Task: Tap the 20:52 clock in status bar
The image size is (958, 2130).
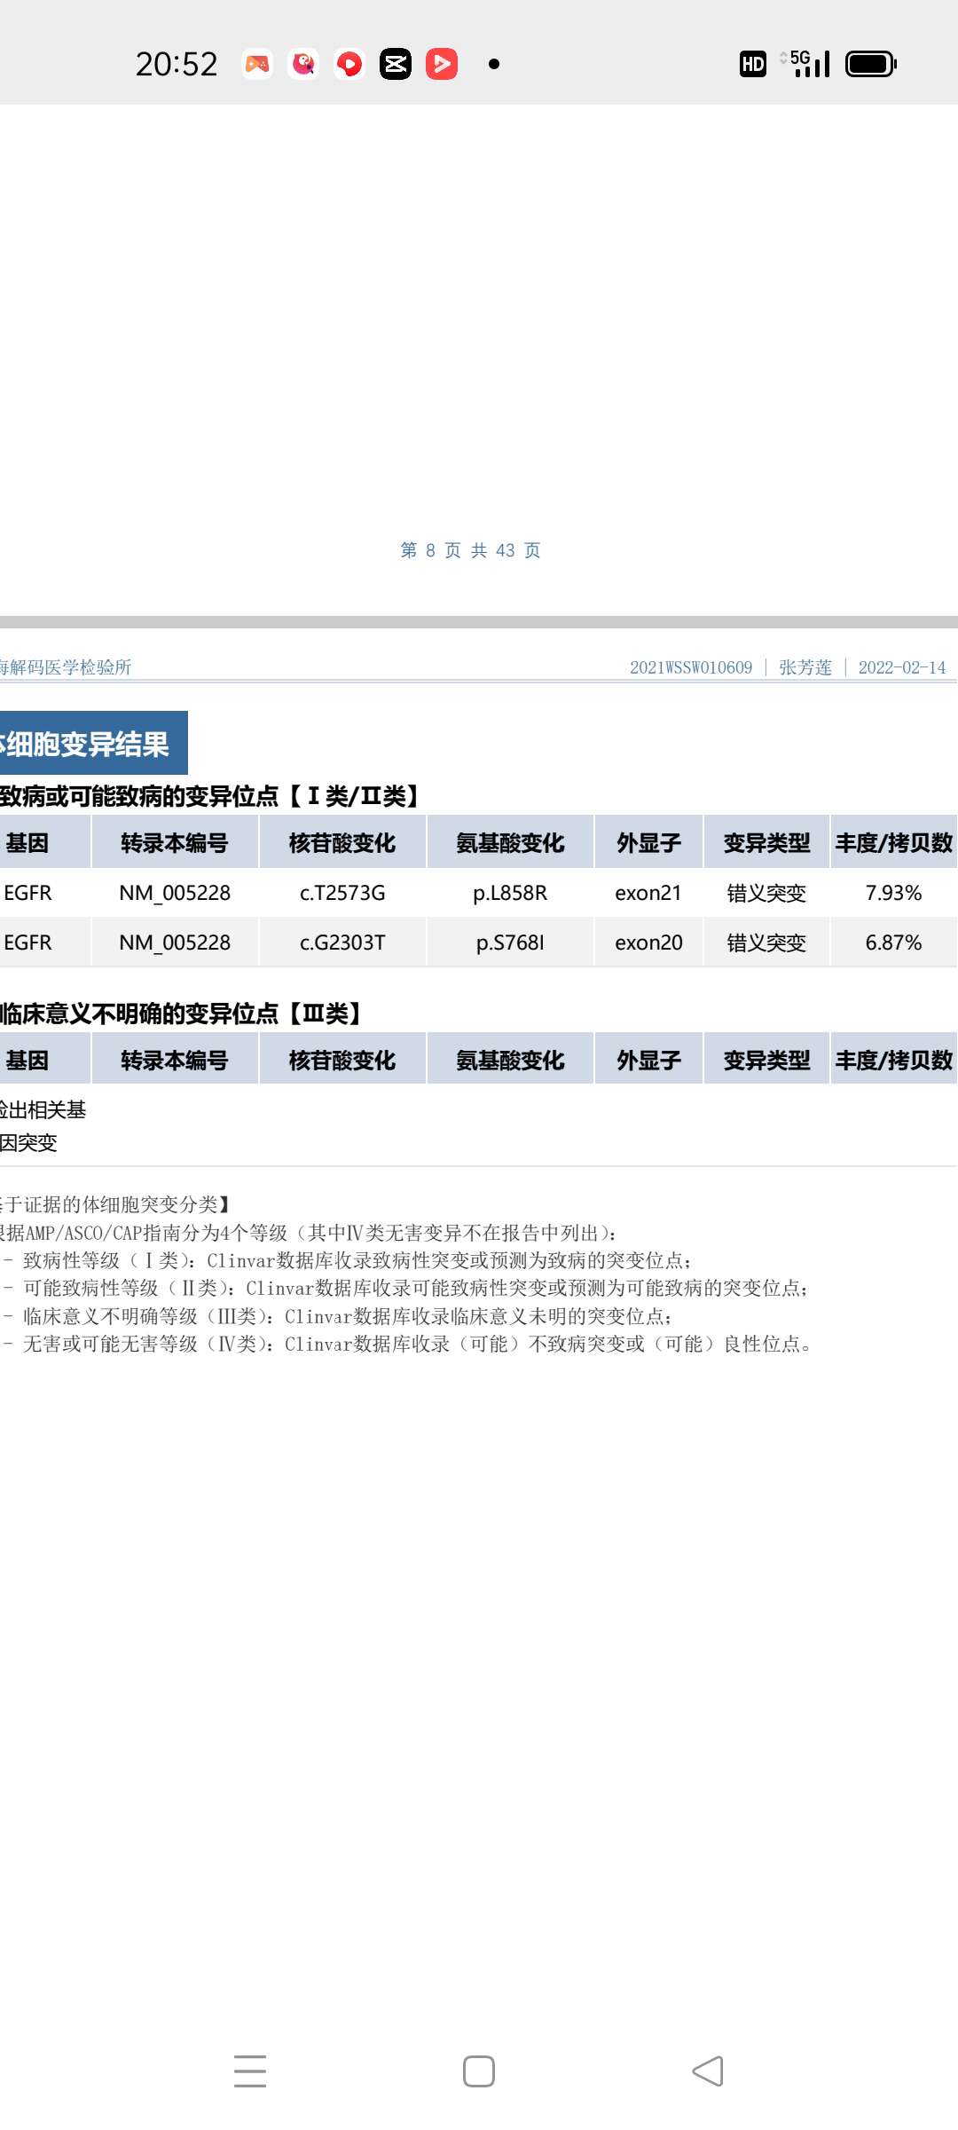Action: pos(177,64)
